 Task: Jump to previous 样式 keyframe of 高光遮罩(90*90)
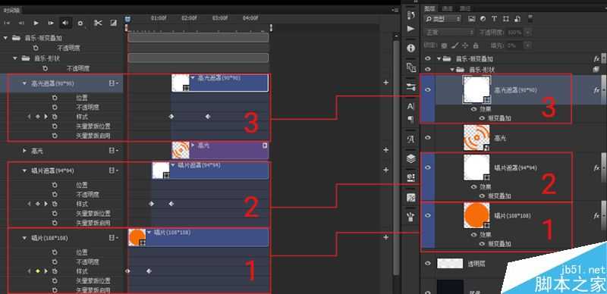click(x=29, y=117)
